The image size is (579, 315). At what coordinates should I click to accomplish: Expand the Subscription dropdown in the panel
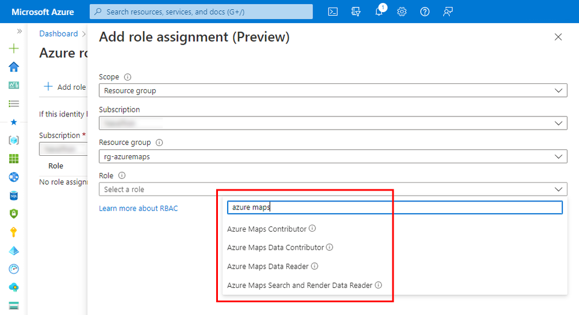[333, 123]
